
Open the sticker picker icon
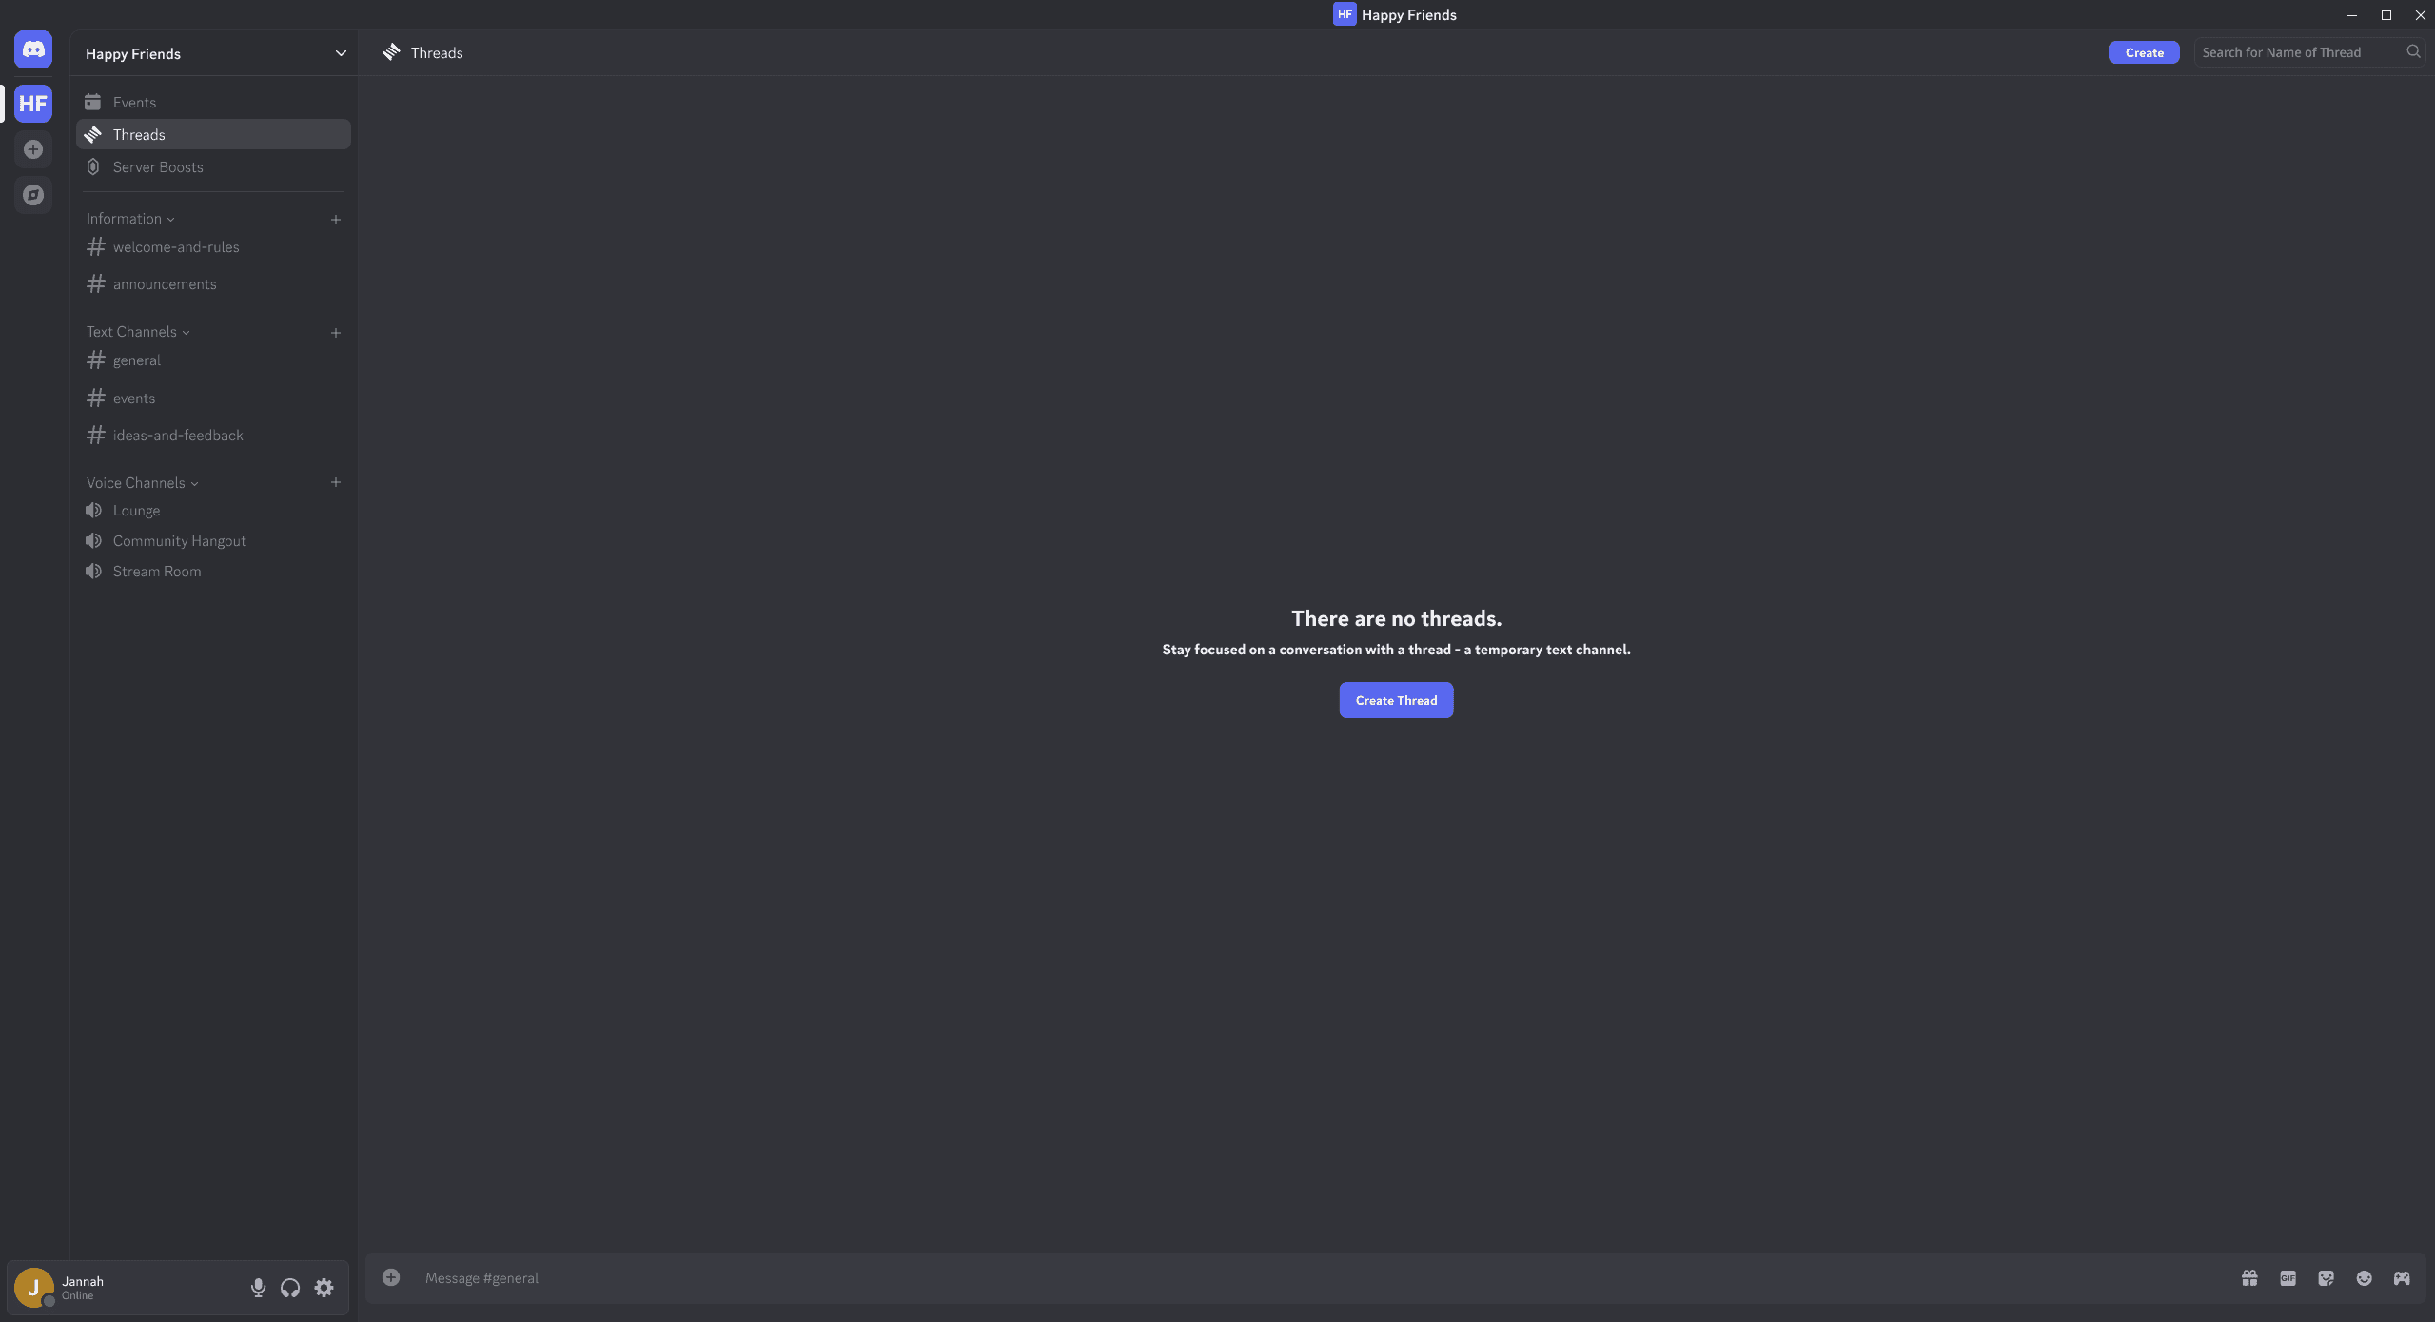2326,1278
